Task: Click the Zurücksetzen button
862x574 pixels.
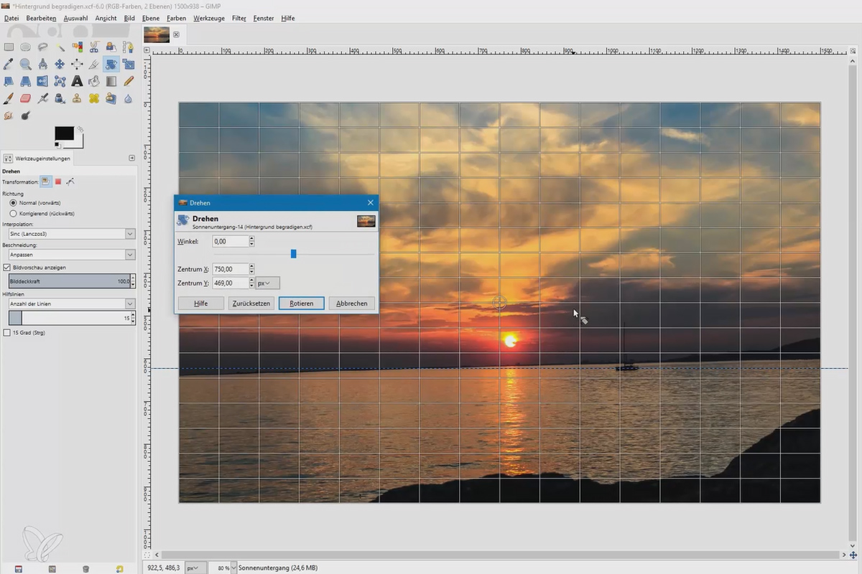Action: (251, 304)
